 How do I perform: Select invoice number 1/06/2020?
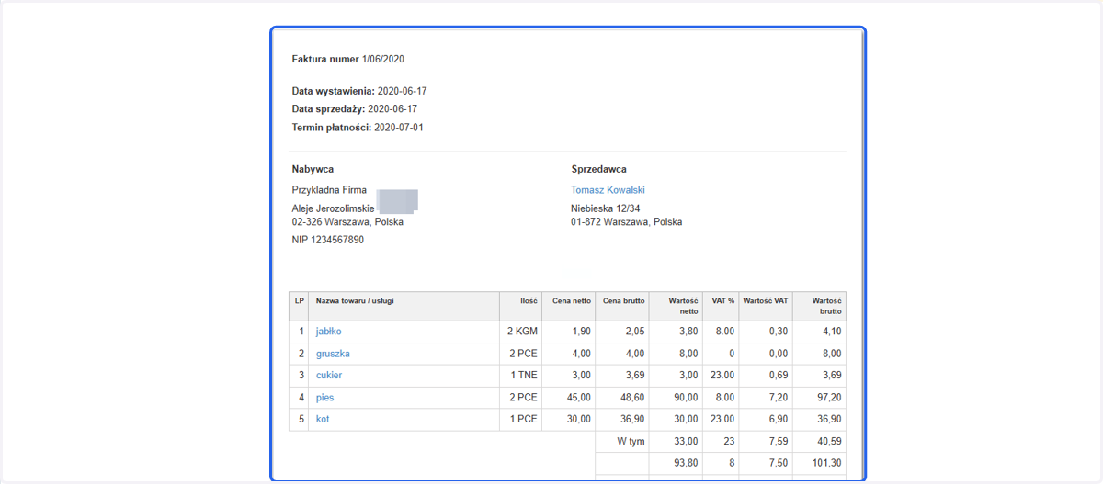tap(383, 59)
